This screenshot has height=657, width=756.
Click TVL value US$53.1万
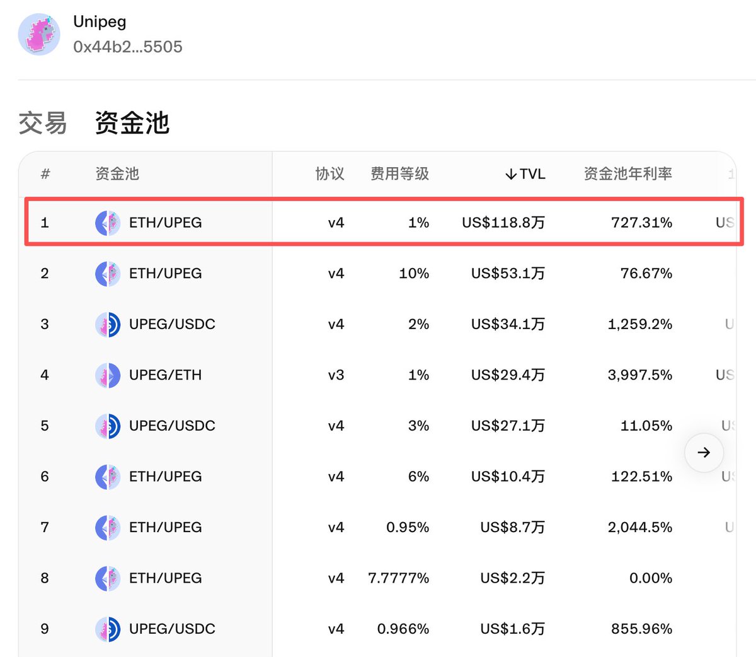click(508, 274)
